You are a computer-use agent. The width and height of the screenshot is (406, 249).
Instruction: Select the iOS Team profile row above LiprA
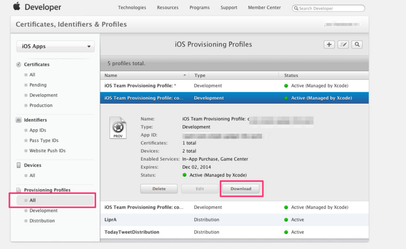pos(234,207)
